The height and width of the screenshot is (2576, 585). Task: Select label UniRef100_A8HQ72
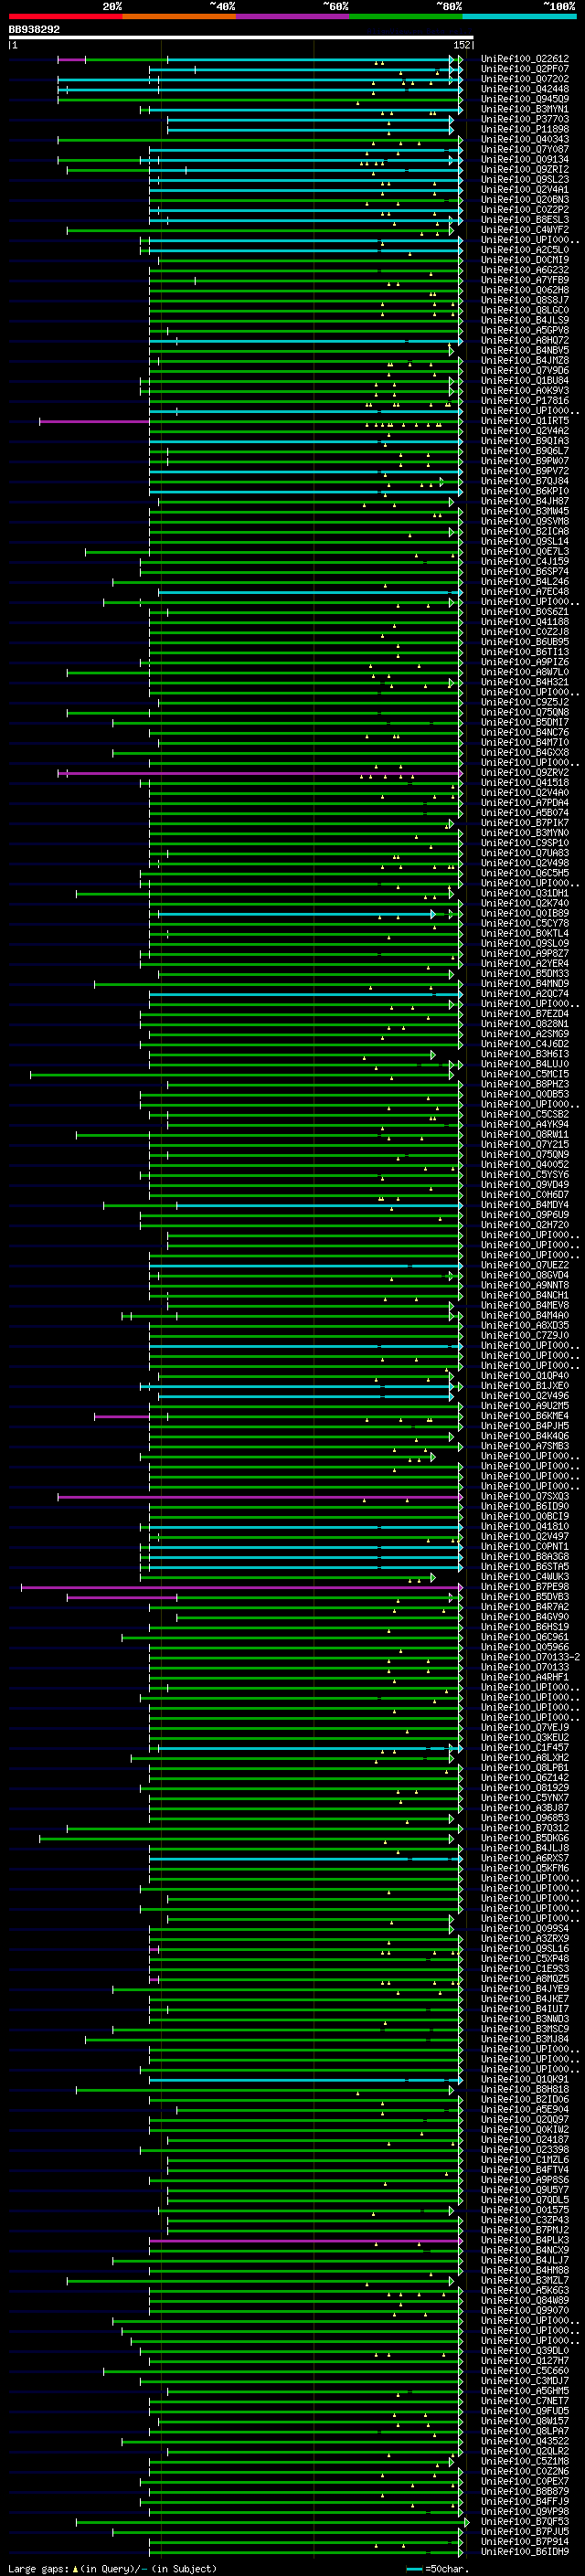[525, 340]
